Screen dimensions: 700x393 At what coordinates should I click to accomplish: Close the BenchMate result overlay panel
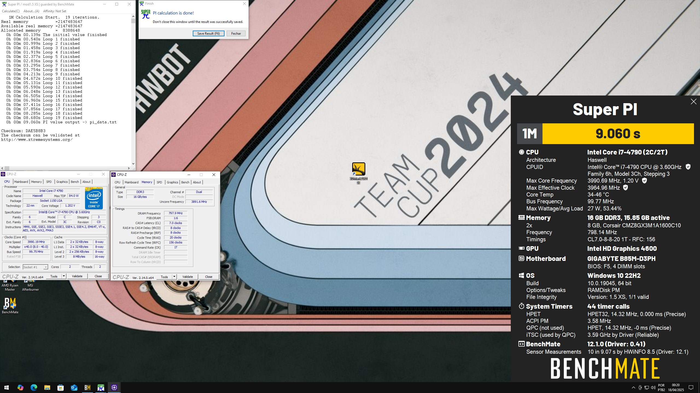click(693, 102)
